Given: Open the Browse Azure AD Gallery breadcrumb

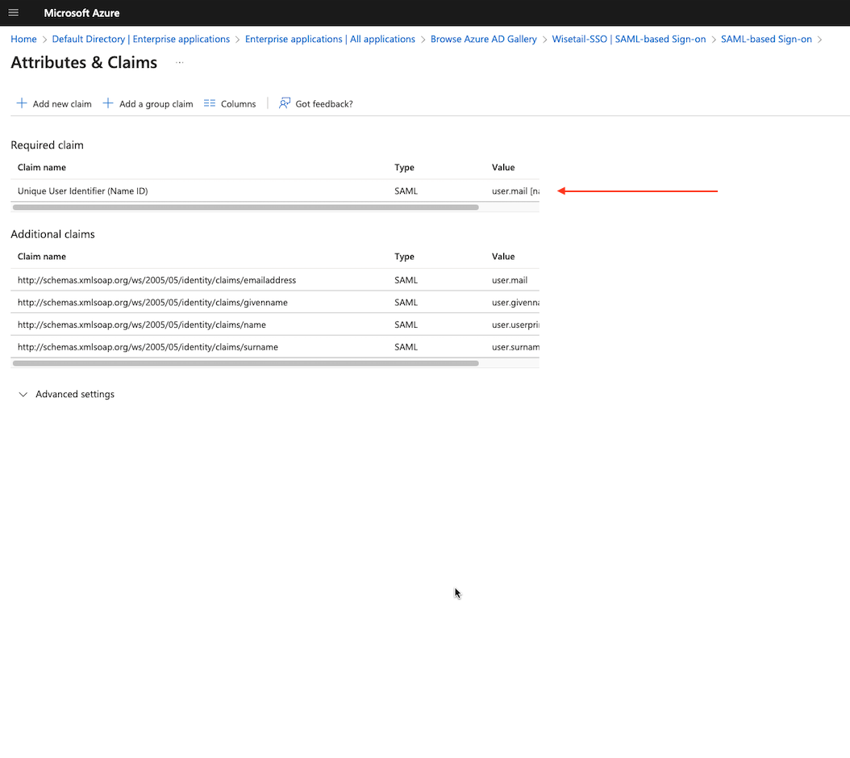Looking at the screenshot, I should (484, 39).
